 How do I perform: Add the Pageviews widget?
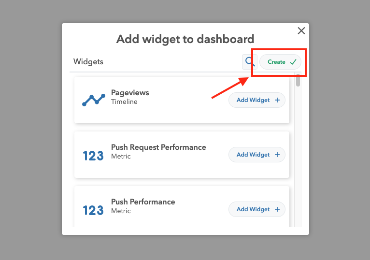[x=257, y=100]
